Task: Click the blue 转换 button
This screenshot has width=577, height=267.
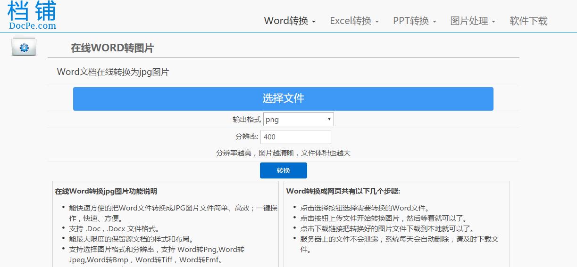Action: (284, 170)
